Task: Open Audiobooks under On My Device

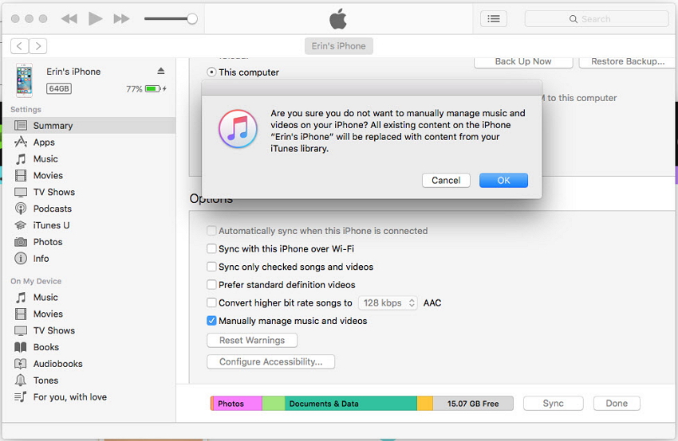Action: click(x=57, y=364)
